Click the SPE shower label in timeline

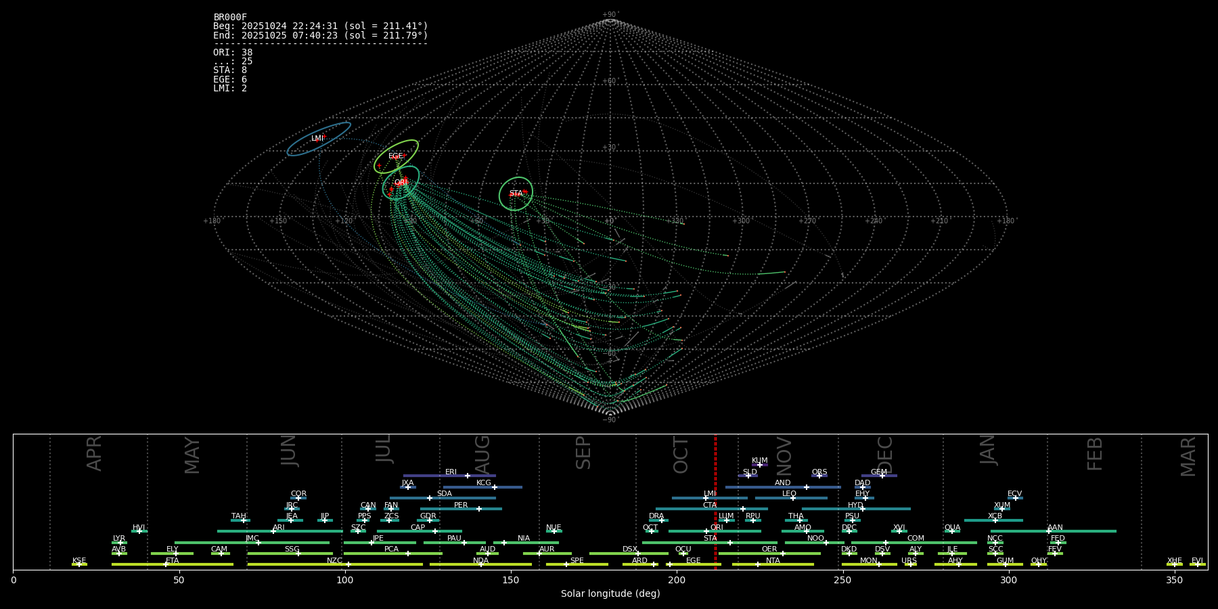point(577,561)
